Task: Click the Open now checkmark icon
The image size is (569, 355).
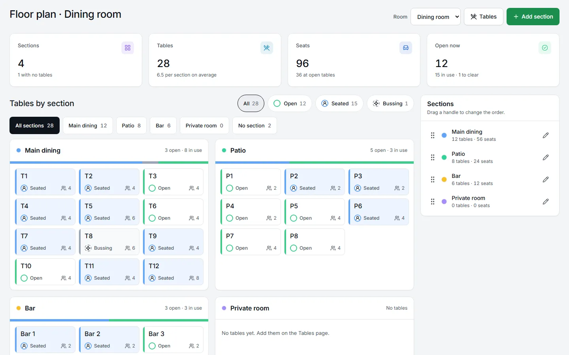Action: tap(545, 48)
